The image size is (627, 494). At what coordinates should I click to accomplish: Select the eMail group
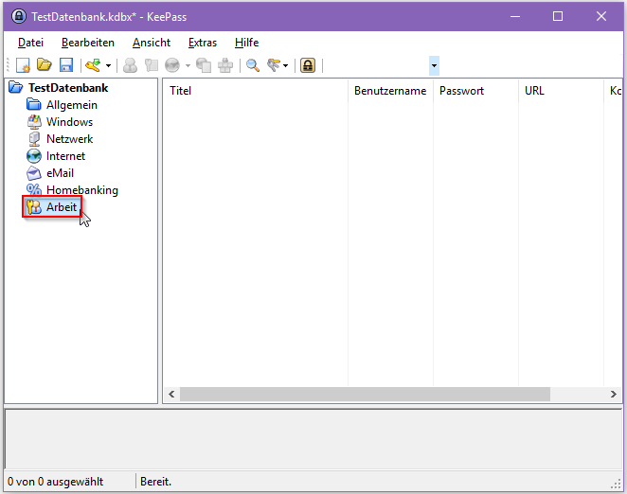(60, 173)
